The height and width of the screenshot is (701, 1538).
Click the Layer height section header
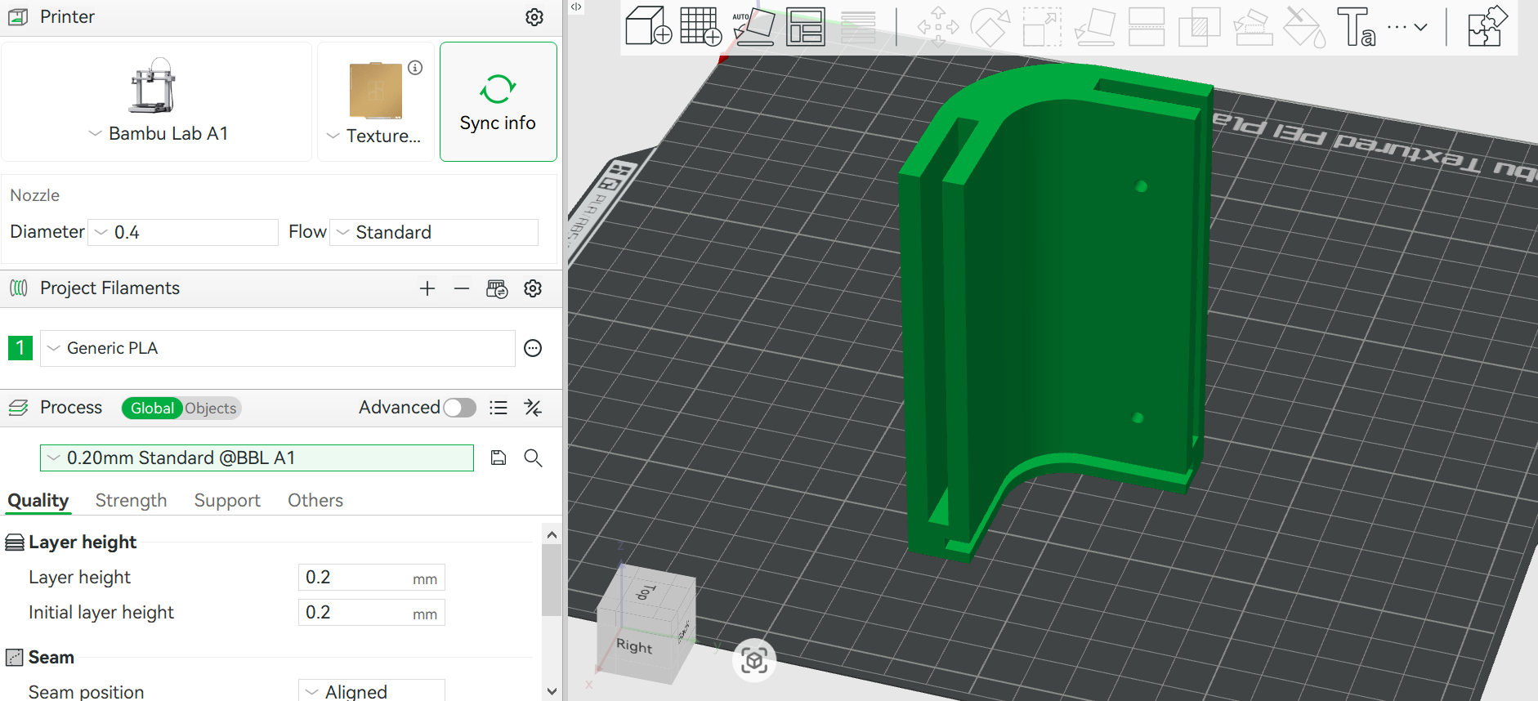(x=83, y=542)
